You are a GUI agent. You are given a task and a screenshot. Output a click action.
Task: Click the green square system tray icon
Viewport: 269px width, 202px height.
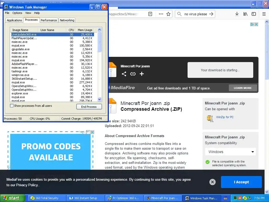[x=235, y=198]
